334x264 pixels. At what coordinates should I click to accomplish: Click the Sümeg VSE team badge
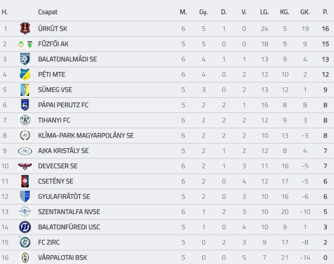pyautogui.click(x=25, y=90)
